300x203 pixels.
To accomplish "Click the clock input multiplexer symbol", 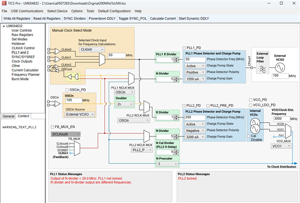I will click(102, 59).
